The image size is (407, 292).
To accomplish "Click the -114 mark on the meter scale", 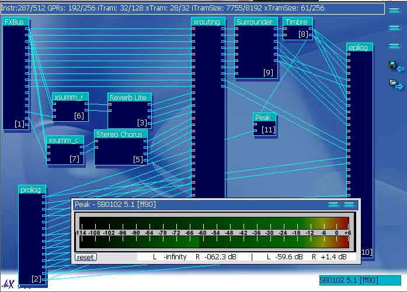I will click(81, 233).
